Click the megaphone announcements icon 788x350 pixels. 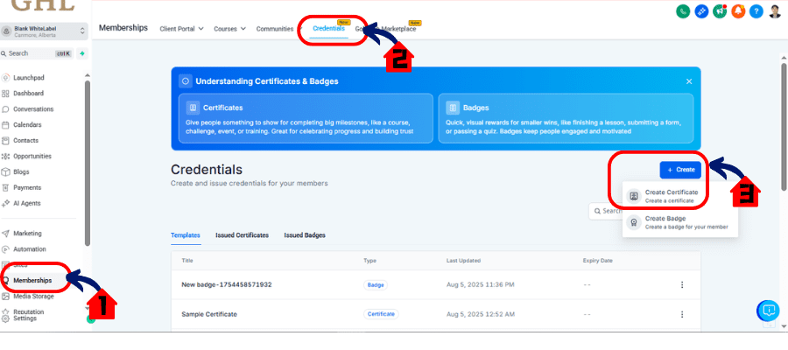point(721,11)
